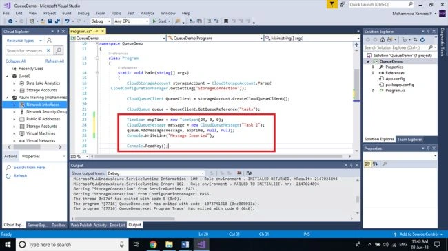Image resolution: width=448 pixels, height=251 pixels.
Task: Click the code editor vertical scrollbar thumb
Action: 356,85
